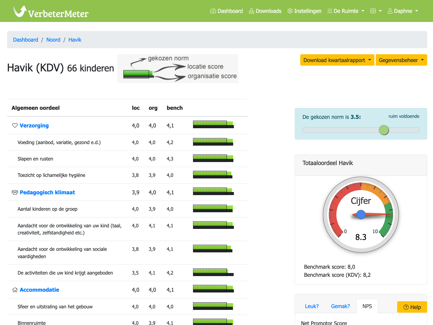Screen dimensions: 433x325
Task: Click the grid table icon in navbar
Action: [373, 11]
